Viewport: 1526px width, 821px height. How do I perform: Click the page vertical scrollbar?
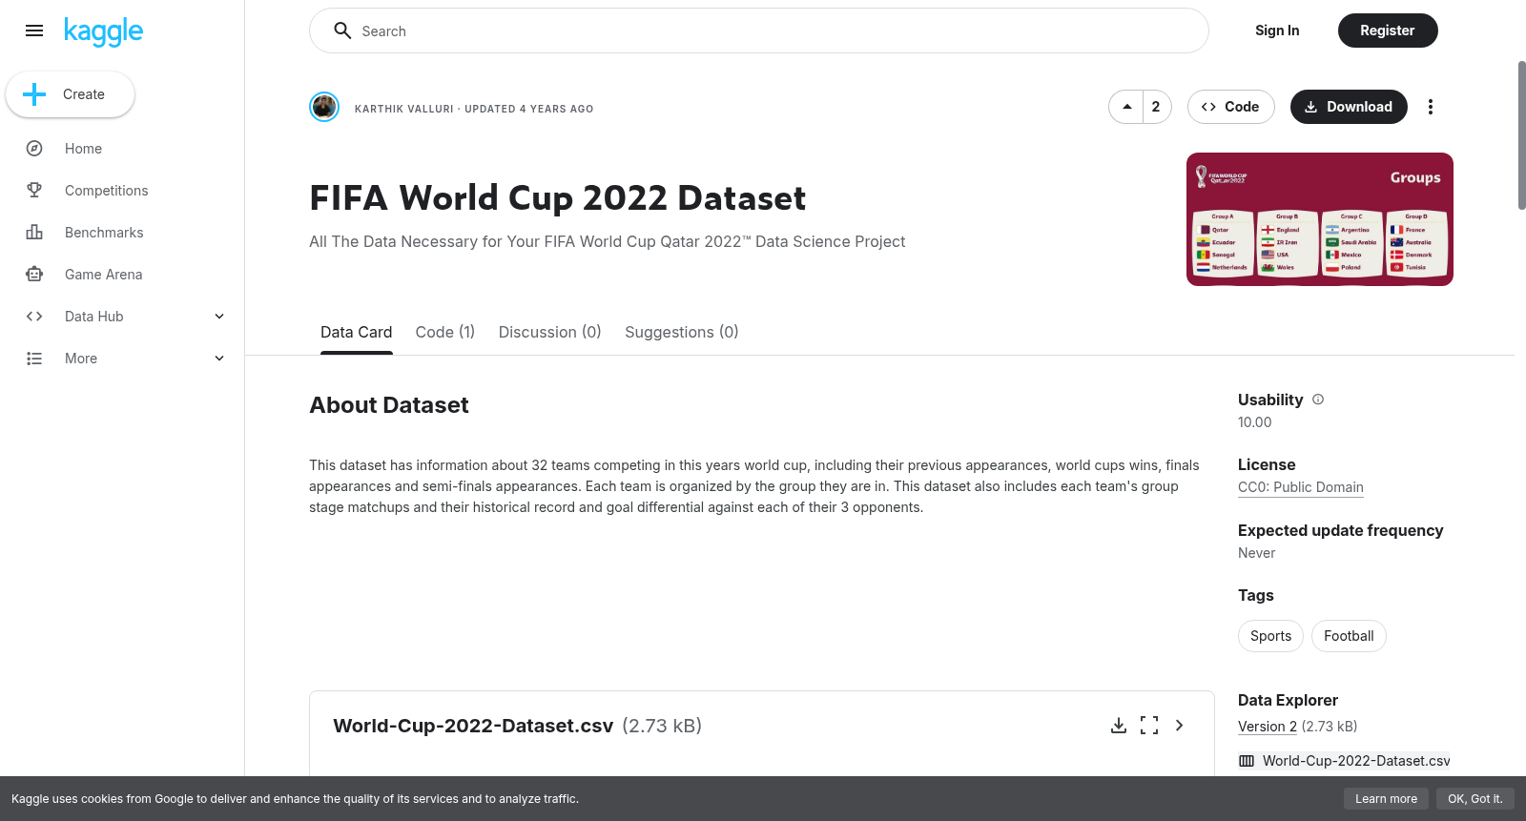click(x=1522, y=135)
